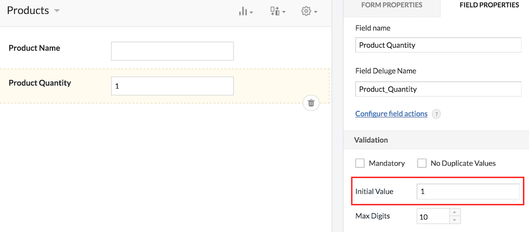The image size is (529, 232).
Task: Expand the Products form dropdown arrow
Action: 57,11
